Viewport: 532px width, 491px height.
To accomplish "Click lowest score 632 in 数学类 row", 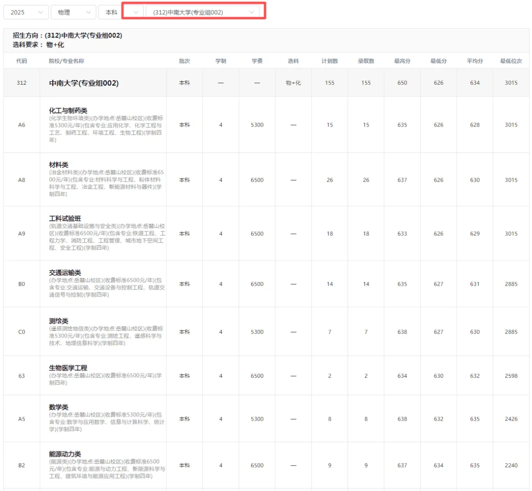I will pyautogui.click(x=439, y=419).
